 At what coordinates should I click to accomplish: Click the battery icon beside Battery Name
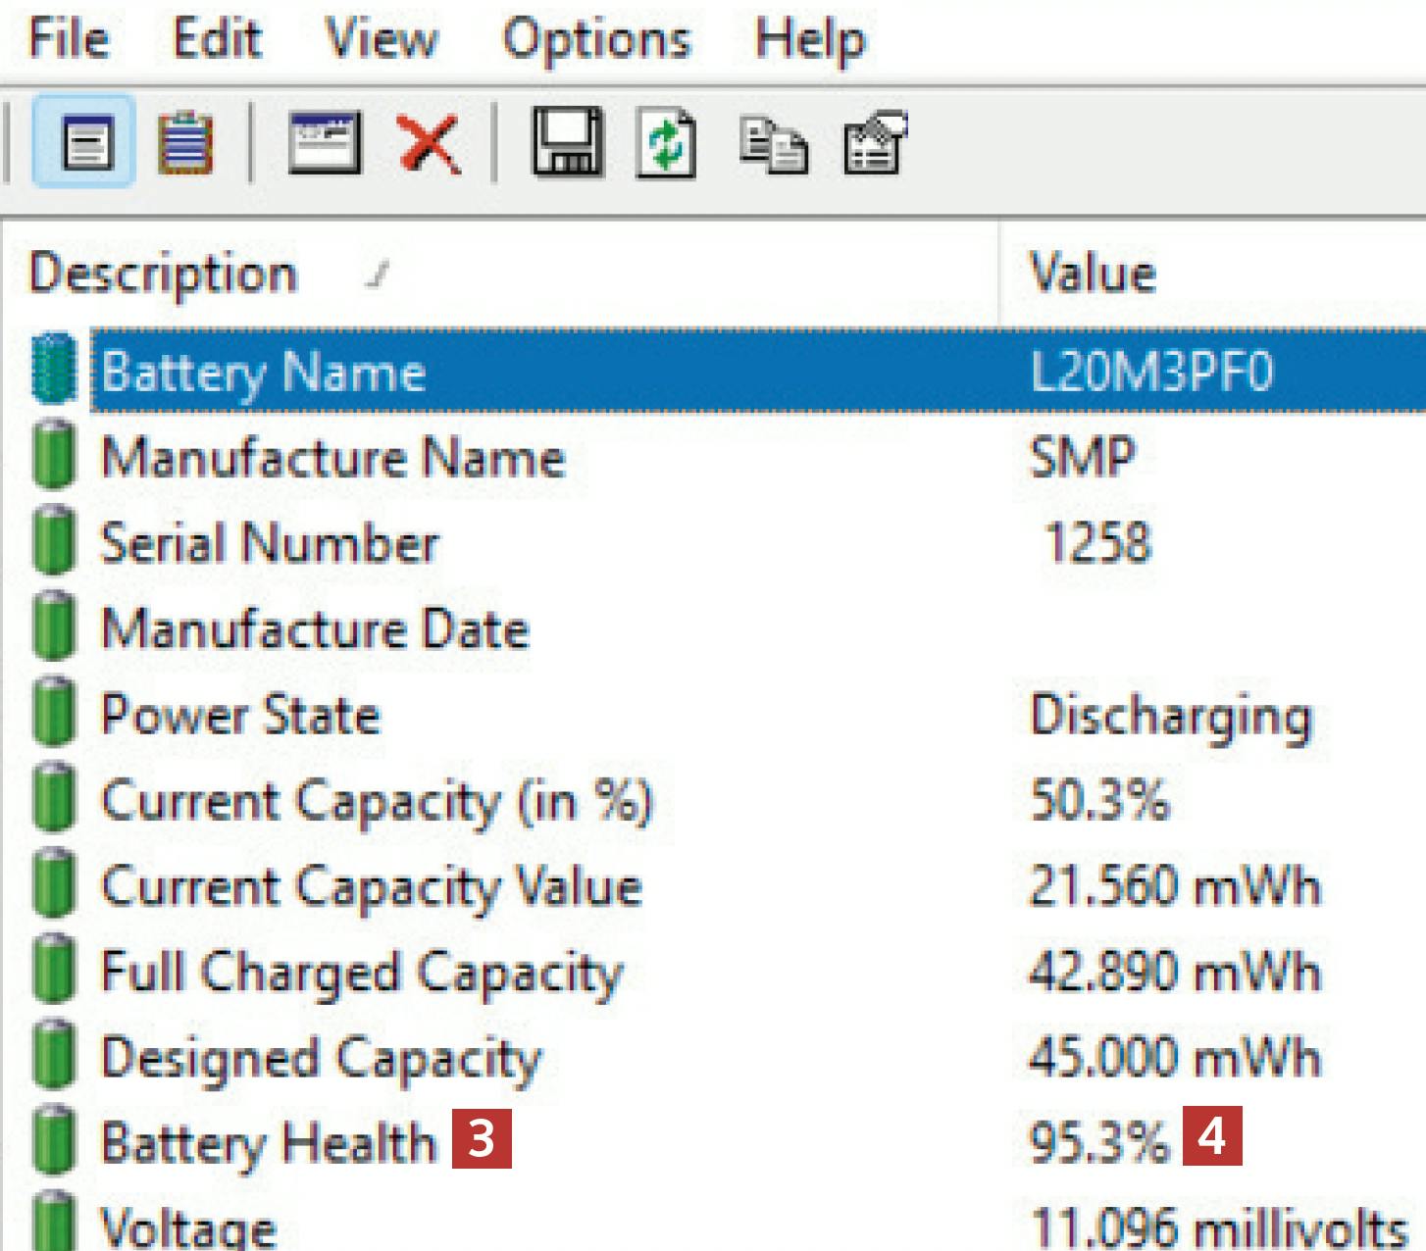pyautogui.click(x=54, y=370)
